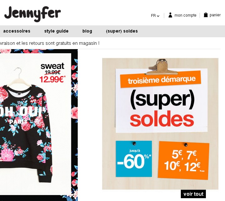The width and height of the screenshot is (225, 201).
Task: Click the account person icon
Action: pyautogui.click(x=170, y=15)
